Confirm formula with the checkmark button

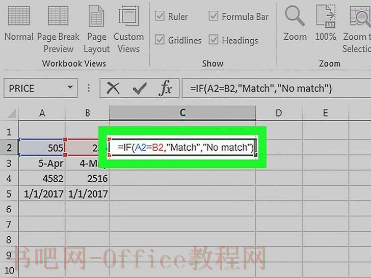(x=140, y=88)
